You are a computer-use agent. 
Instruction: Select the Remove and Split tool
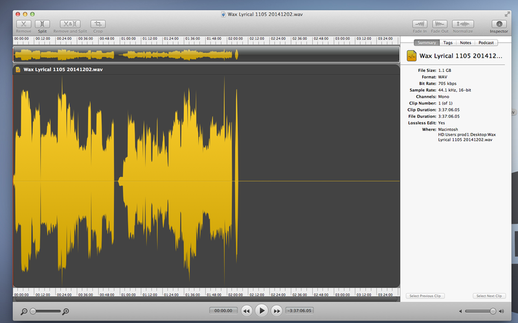click(x=70, y=23)
